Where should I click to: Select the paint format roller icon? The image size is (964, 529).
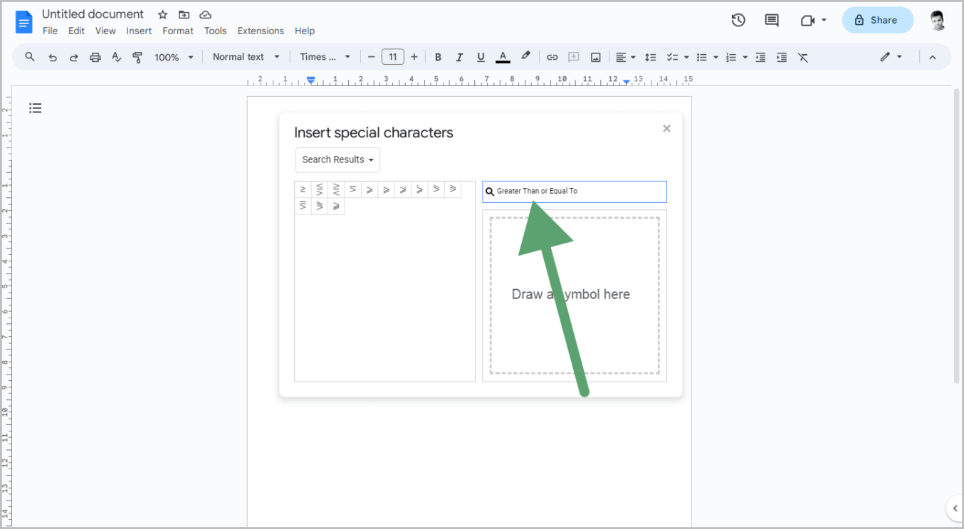(x=138, y=57)
